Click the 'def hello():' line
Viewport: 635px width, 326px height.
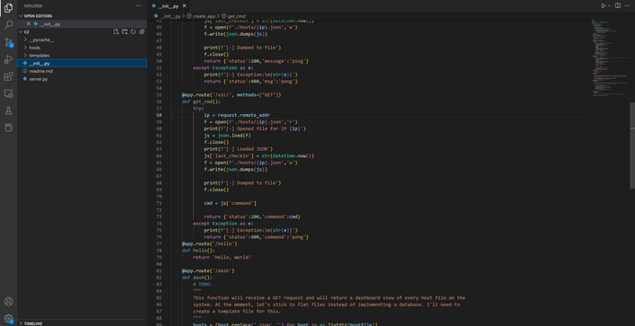click(x=197, y=251)
